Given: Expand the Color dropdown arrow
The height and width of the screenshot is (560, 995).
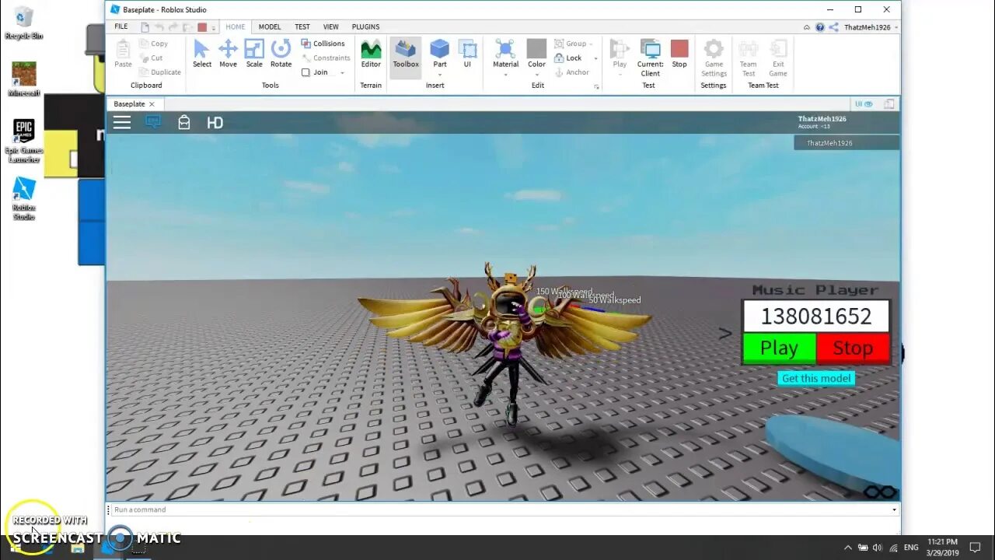Looking at the screenshot, I should coord(536,74).
